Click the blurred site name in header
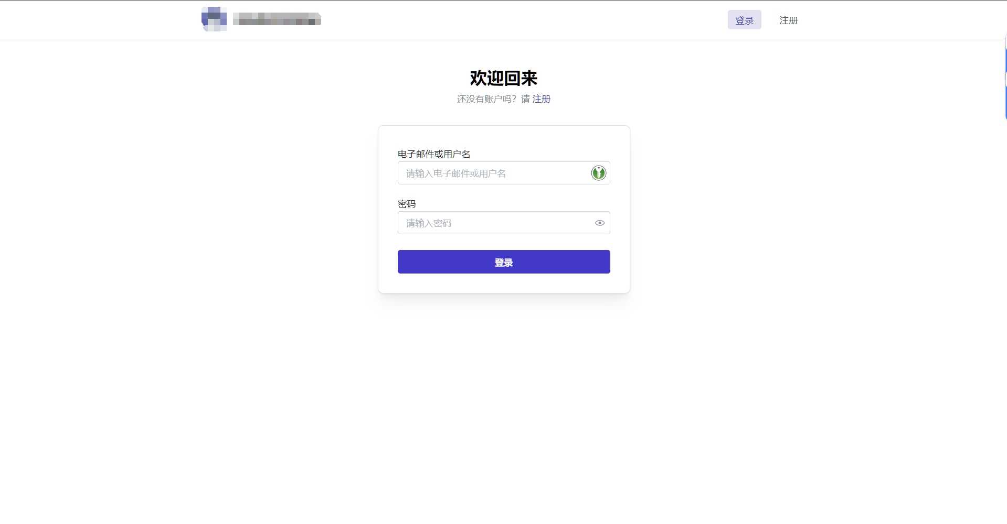The height and width of the screenshot is (524, 1007). pyautogui.click(x=277, y=19)
